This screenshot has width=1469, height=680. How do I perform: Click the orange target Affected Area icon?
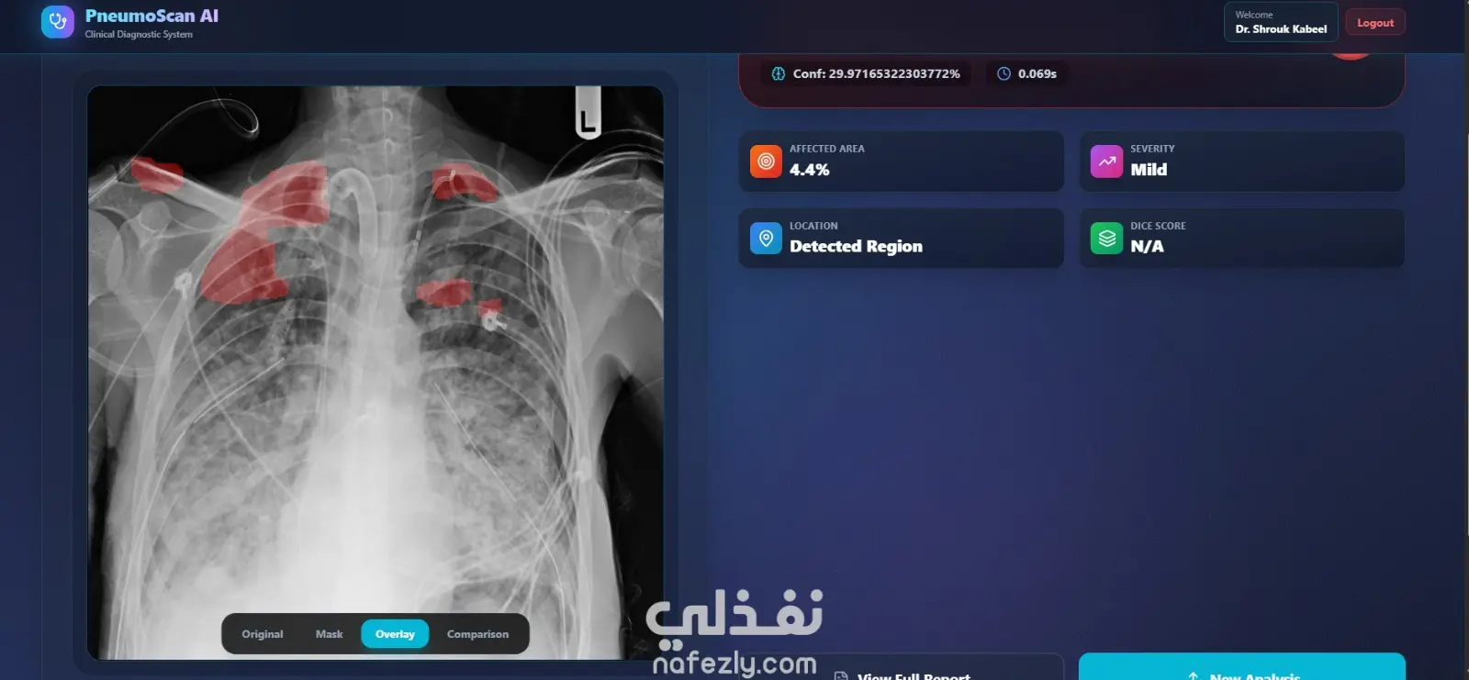pyautogui.click(x=766, y=162)
